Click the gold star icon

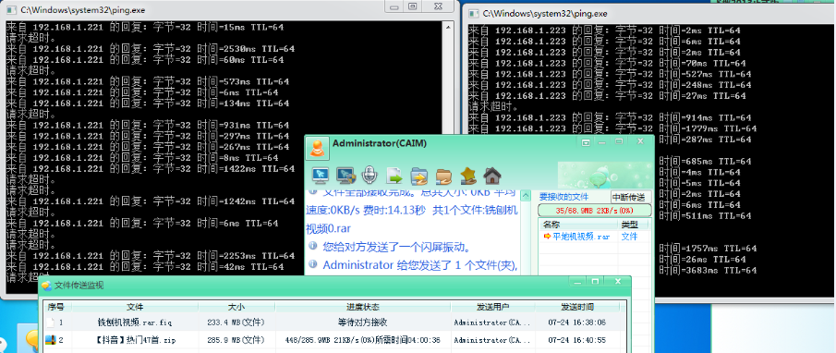click(x=468, y=175)
